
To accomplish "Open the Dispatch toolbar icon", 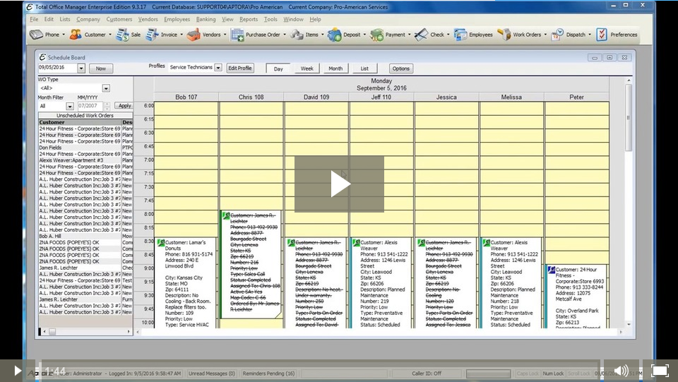I will pos(557,35).
